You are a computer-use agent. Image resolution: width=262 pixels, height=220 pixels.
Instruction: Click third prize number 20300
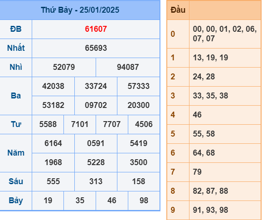click(x=139, y=105)
